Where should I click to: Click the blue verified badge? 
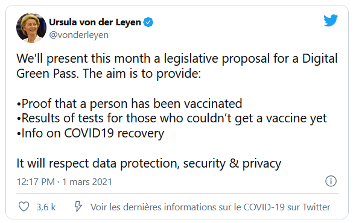click(x=148, y=22)
